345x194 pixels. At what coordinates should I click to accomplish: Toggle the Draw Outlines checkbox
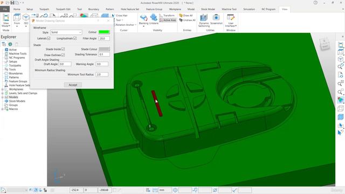point(63,55)
